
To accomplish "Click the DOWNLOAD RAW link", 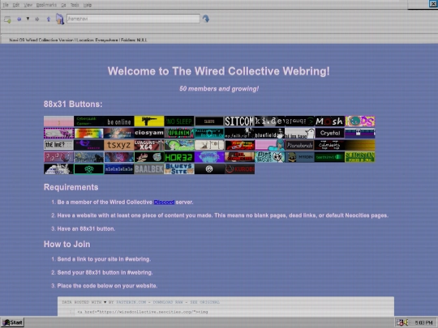I will 169,302.
